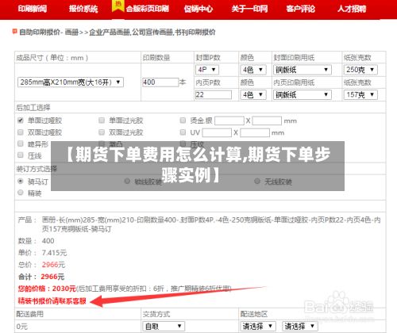Open the 250克 paper weight dropdown

click(360, 70)
